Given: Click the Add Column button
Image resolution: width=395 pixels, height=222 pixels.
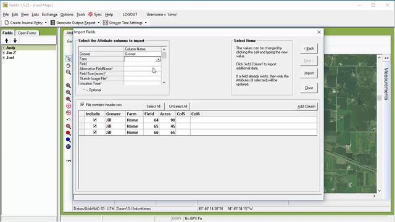Looking at the screenshot, I should [x=306, y=106].
